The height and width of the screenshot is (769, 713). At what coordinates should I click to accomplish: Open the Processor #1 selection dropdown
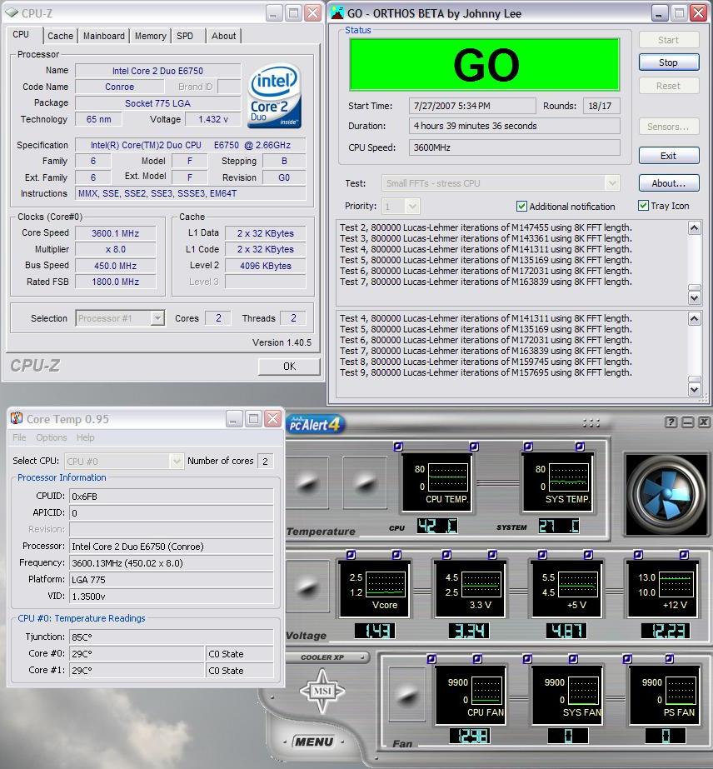pos(157,318)
